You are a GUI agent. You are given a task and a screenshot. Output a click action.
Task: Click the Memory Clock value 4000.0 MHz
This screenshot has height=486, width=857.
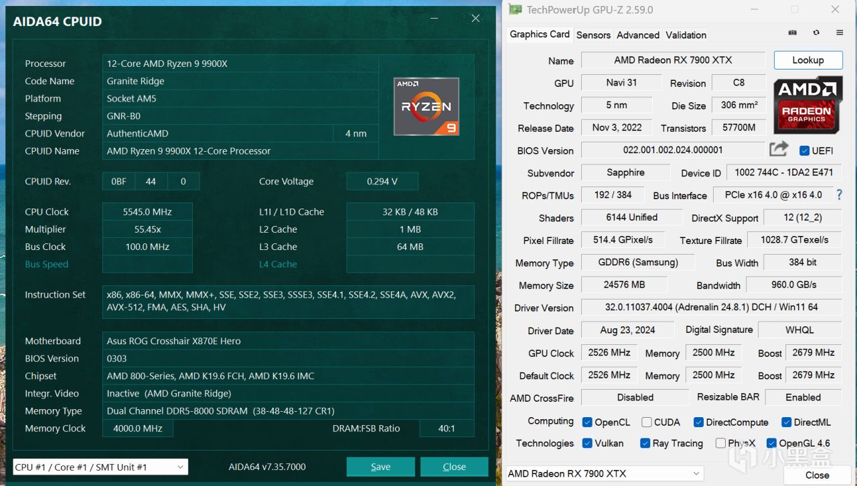(x=137, y=429)
